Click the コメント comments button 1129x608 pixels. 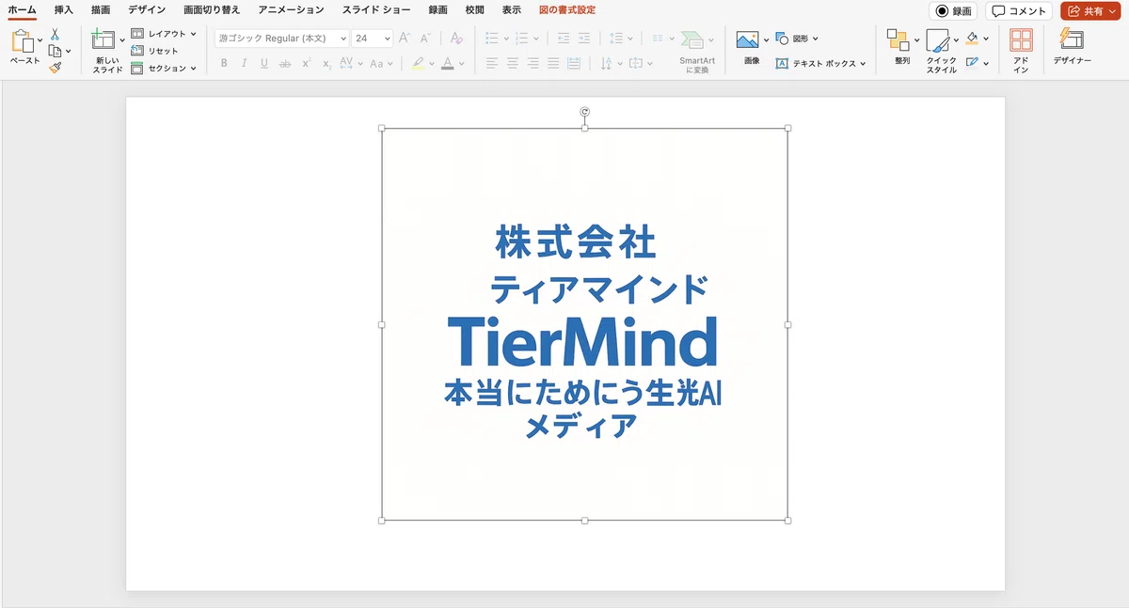1020,11
